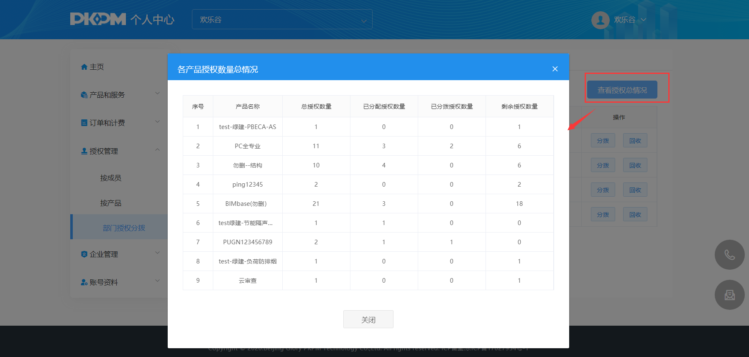Screen dimensions: 749x357
Task: Select 按成员 in the sidebar
Action: [110, 178]
